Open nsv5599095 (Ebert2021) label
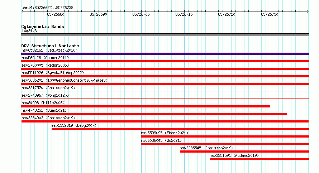 [165, 133]
